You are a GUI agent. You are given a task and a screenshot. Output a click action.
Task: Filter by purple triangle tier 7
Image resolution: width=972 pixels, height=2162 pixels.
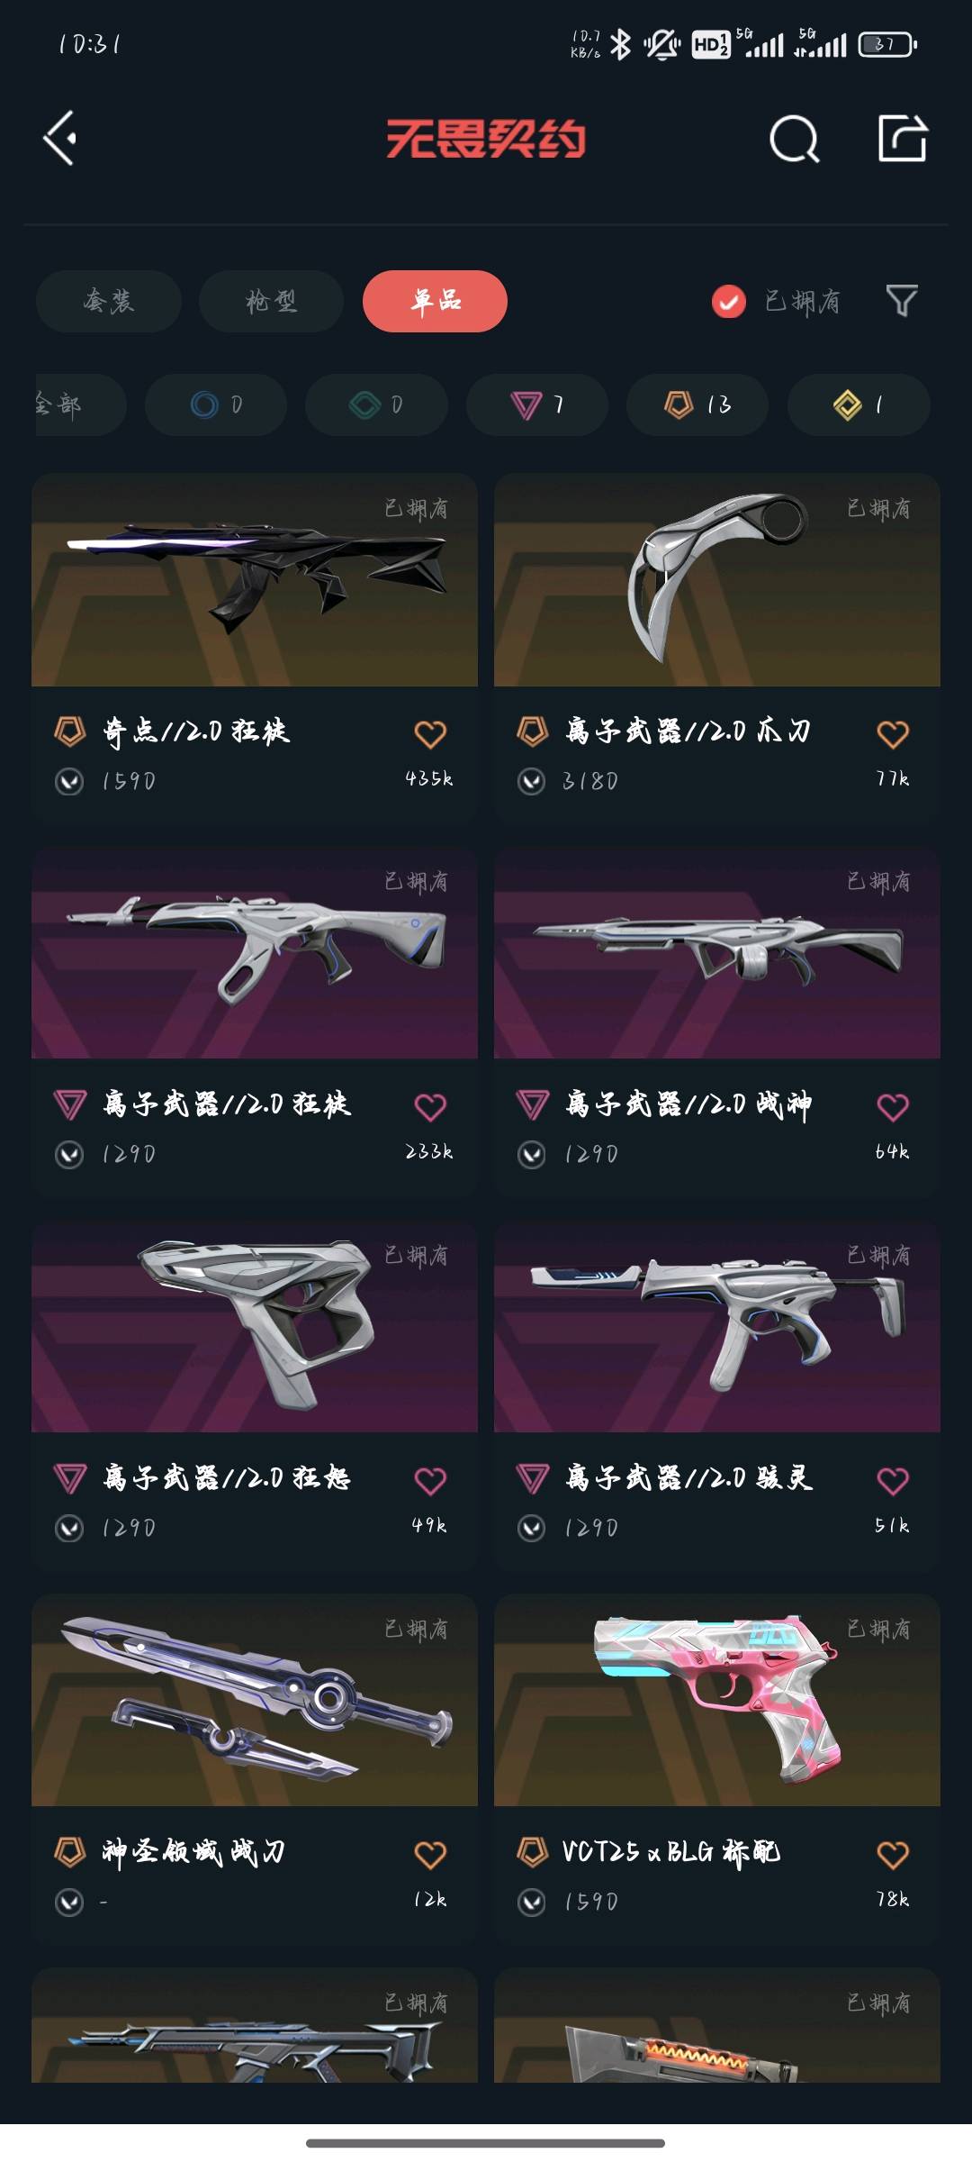(x=537, y=404)
